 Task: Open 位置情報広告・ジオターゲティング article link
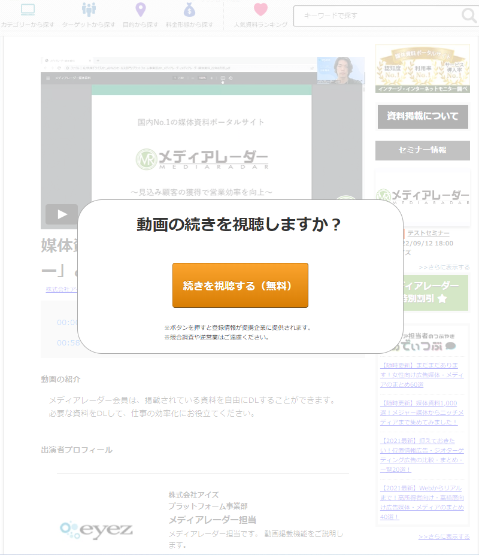422,455
